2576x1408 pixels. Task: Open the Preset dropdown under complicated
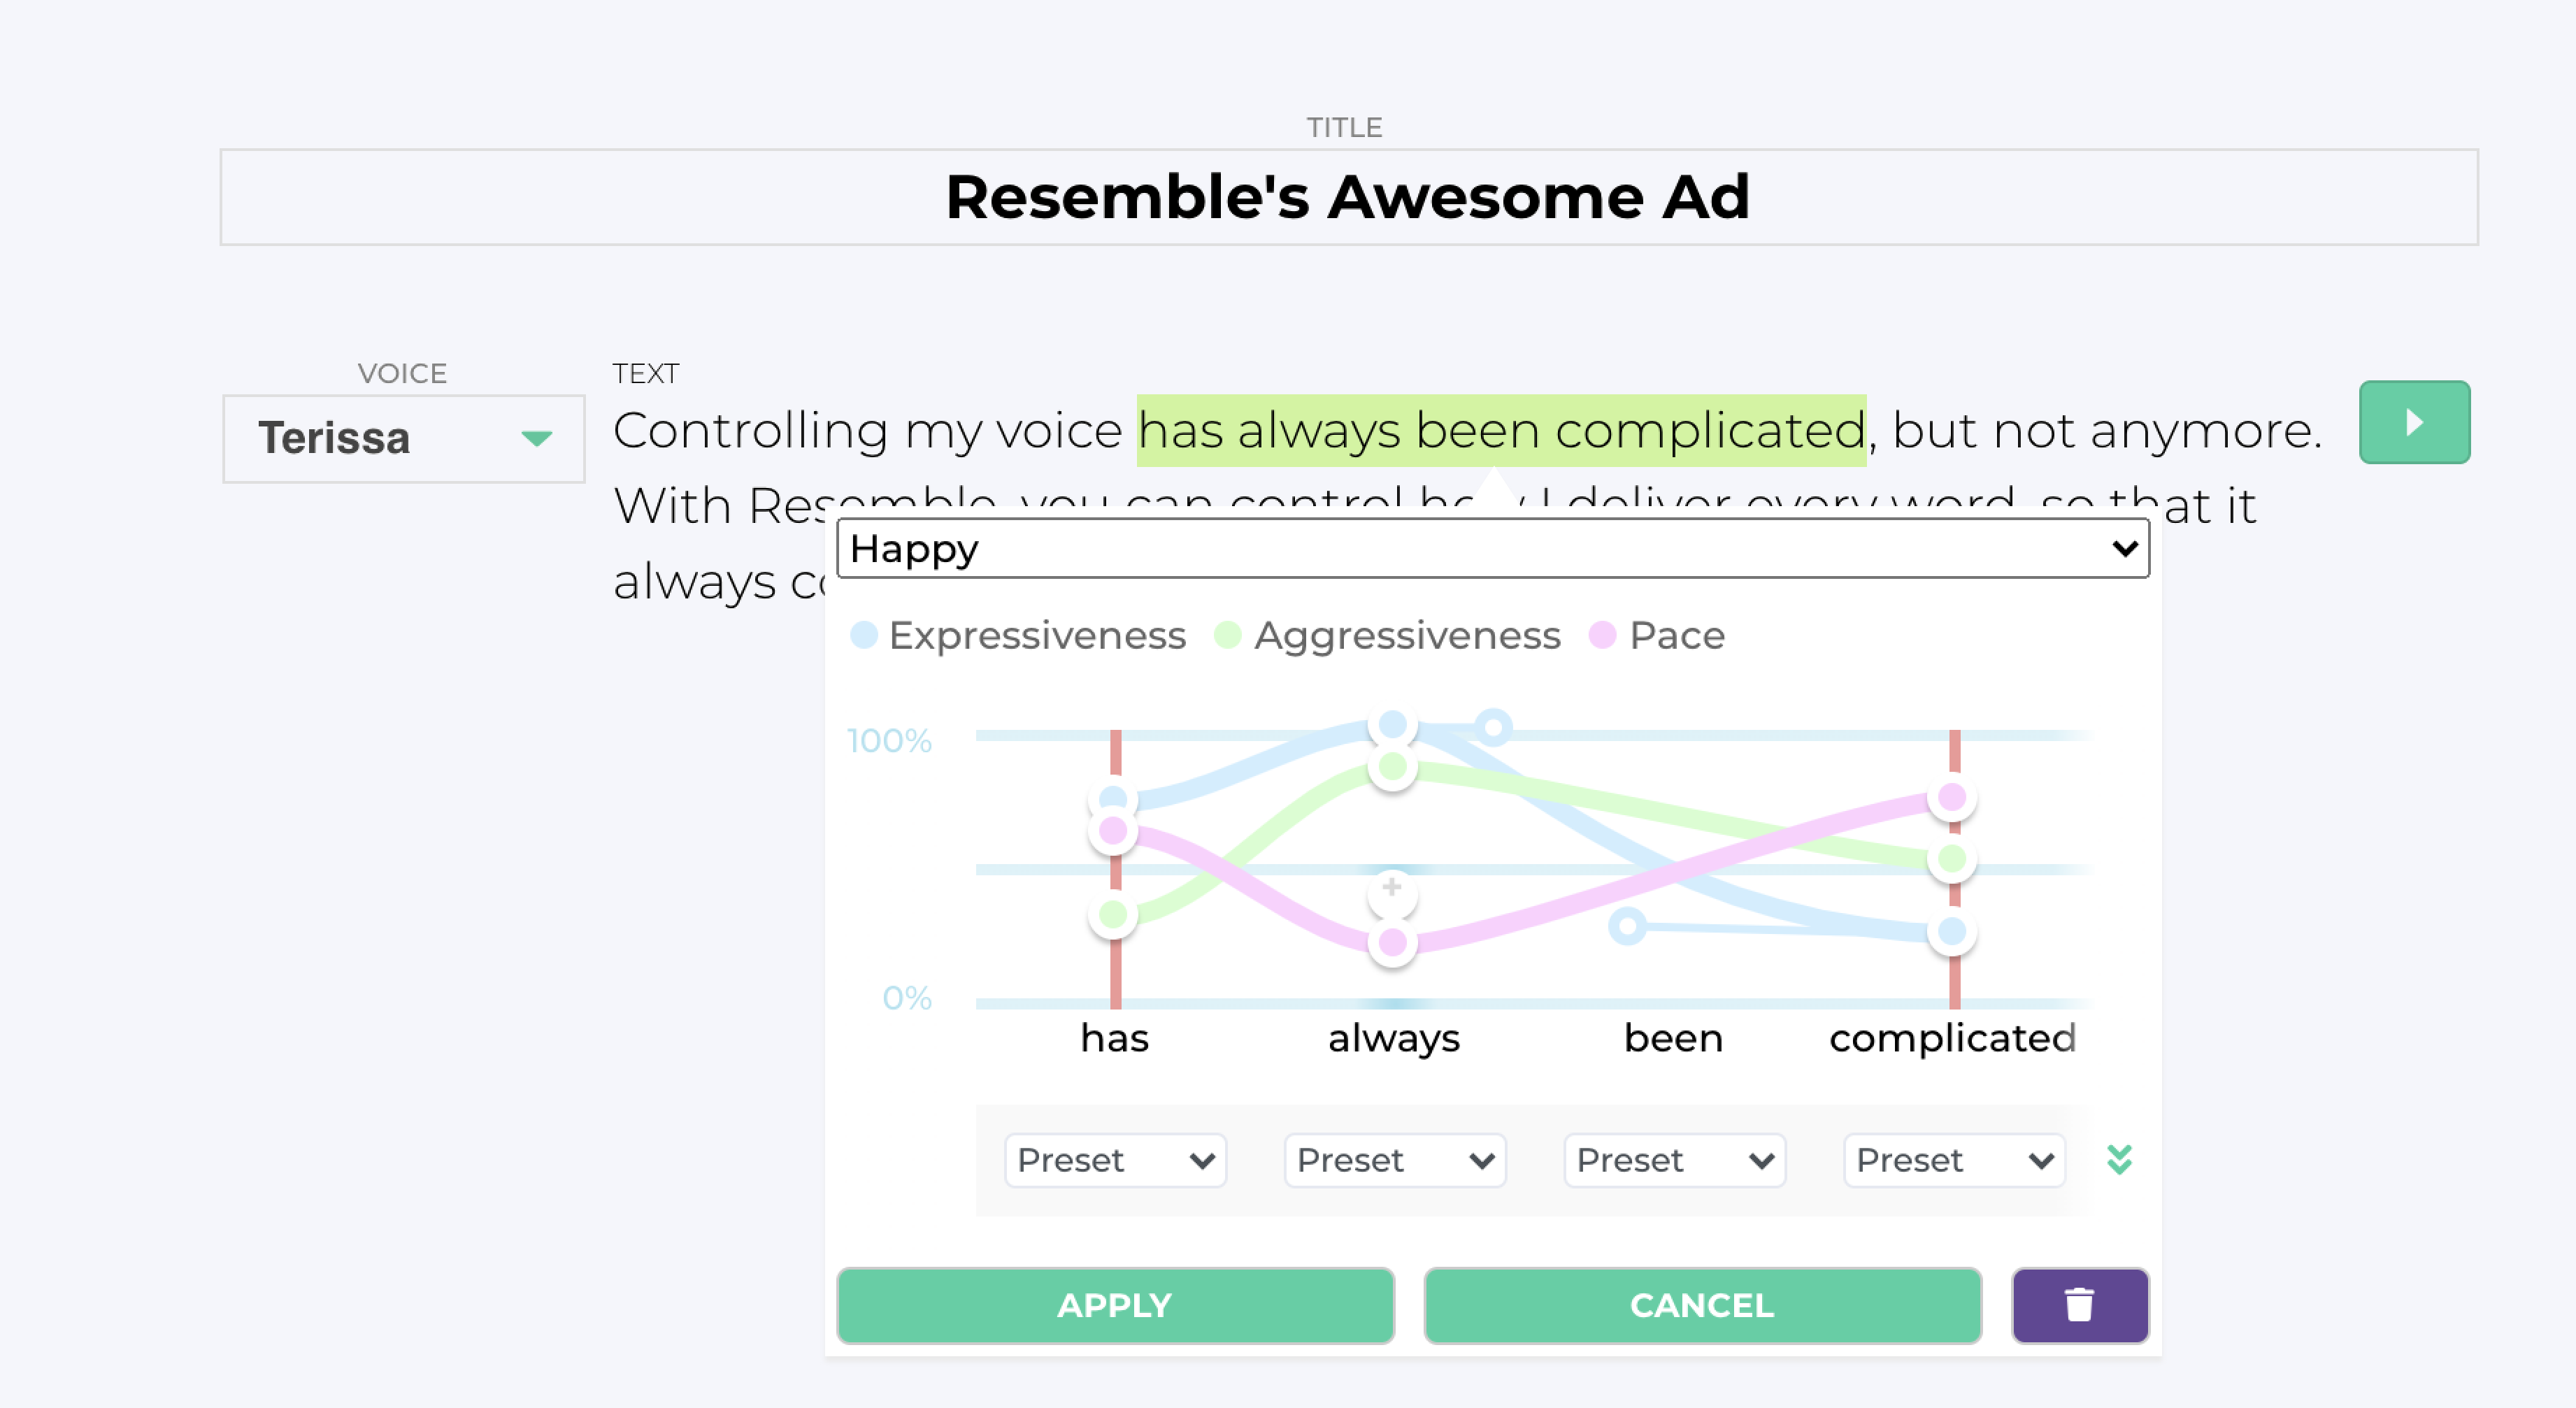coord(1953,1160)
